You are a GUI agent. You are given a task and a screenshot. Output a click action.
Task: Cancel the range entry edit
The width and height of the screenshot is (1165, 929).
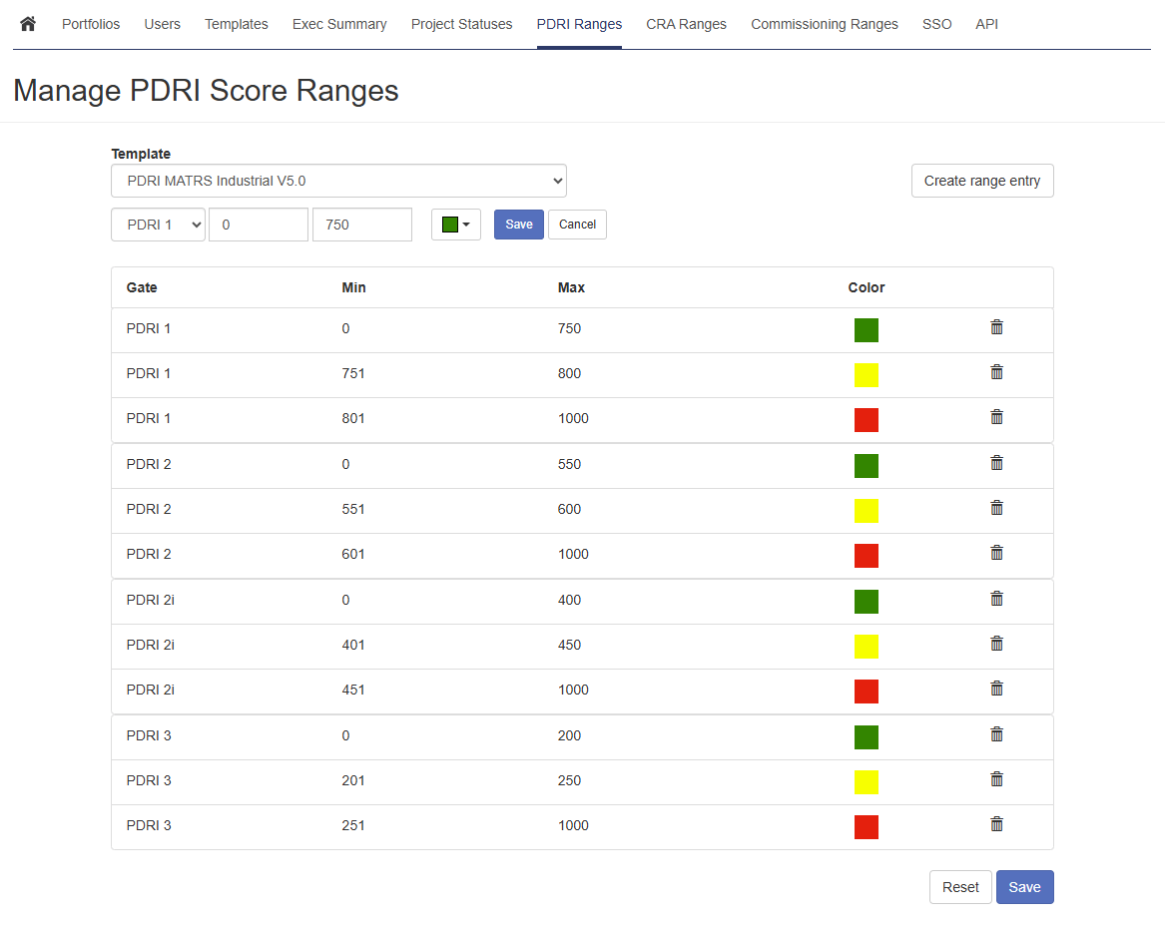[577, 225]
